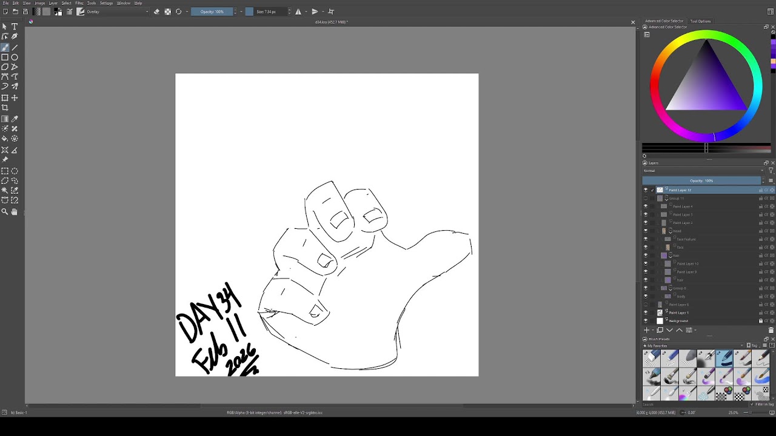Save the document using toolbar icon

click(25, 12)
